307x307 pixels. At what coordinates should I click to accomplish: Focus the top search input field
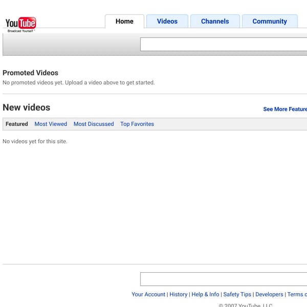tap(224, 44)
